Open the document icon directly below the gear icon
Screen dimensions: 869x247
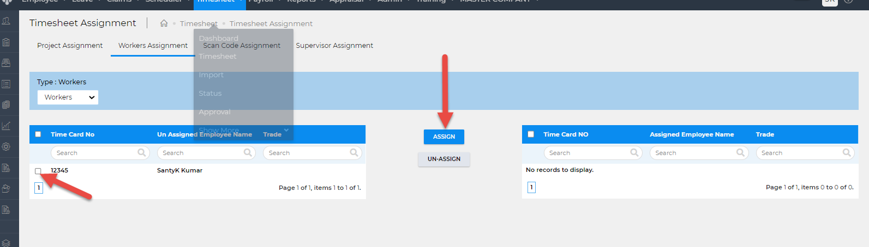7,168
